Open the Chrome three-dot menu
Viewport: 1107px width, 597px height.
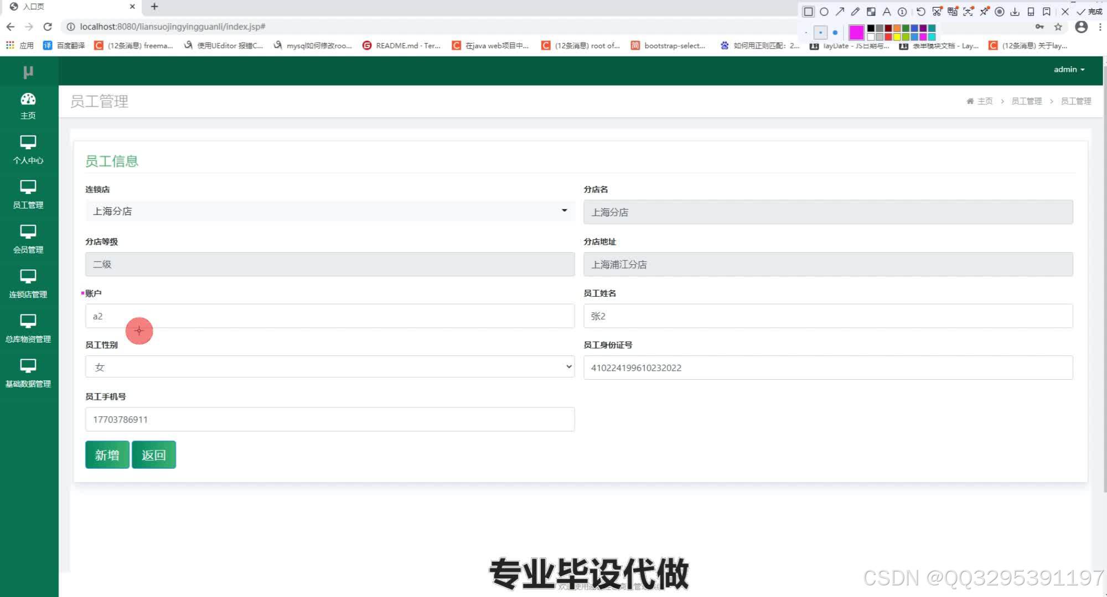[1100, 27]
